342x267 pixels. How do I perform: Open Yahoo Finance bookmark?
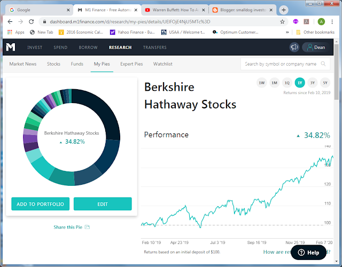(132, 32)
